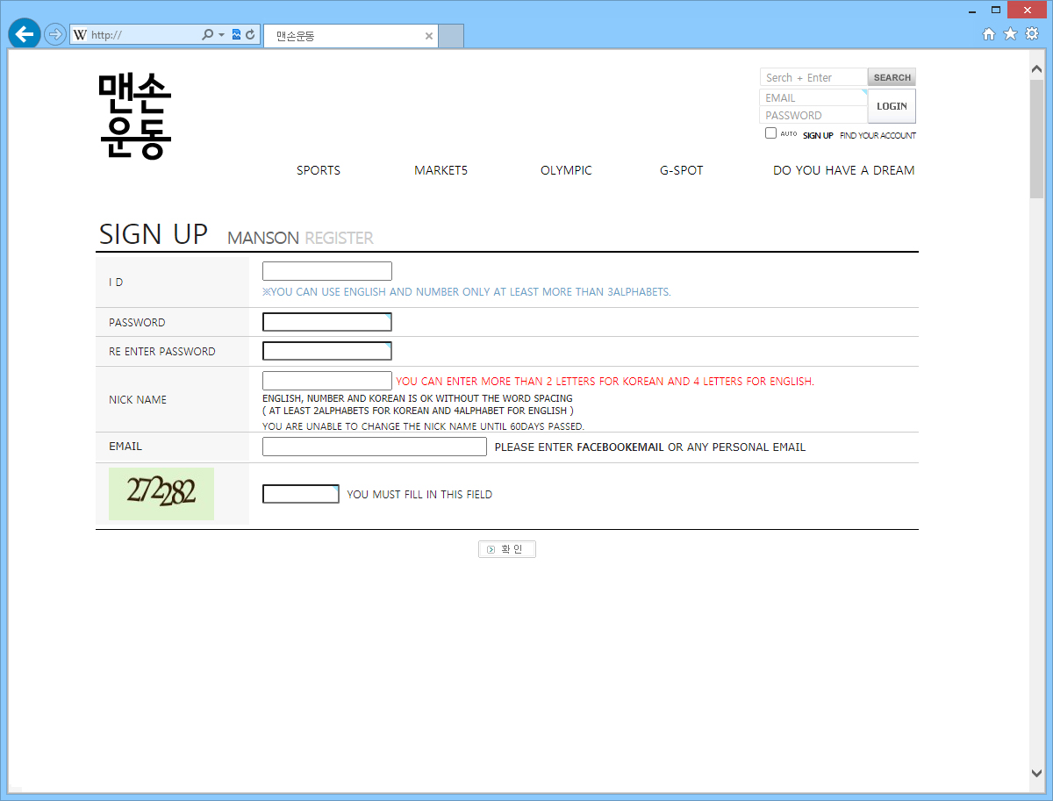Open a new tab beside 맨손운동 tab
This screenshot has width=1053, height=801.
(450, 36)
